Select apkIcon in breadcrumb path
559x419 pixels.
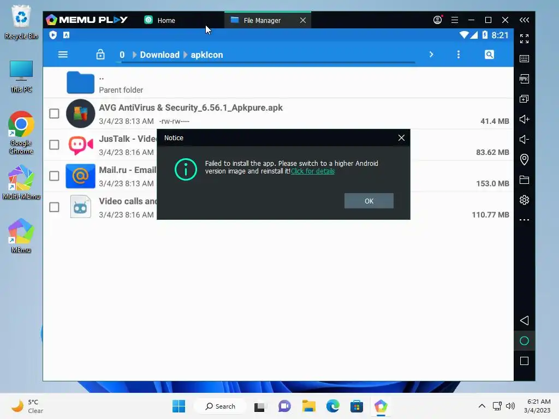(x=207, y=55)
